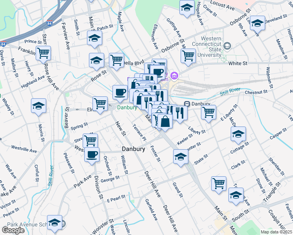The width and height of the screenshot is (293, 235).
Task: Click the grocery cart marker above Rose St label
Action: (116, 61)
